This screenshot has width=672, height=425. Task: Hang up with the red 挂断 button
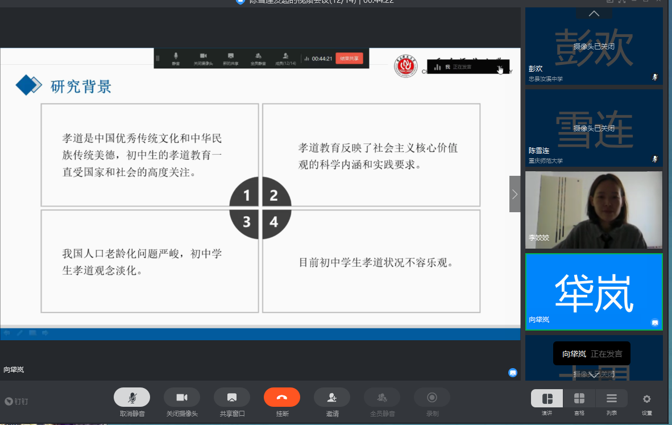(282, 397)
